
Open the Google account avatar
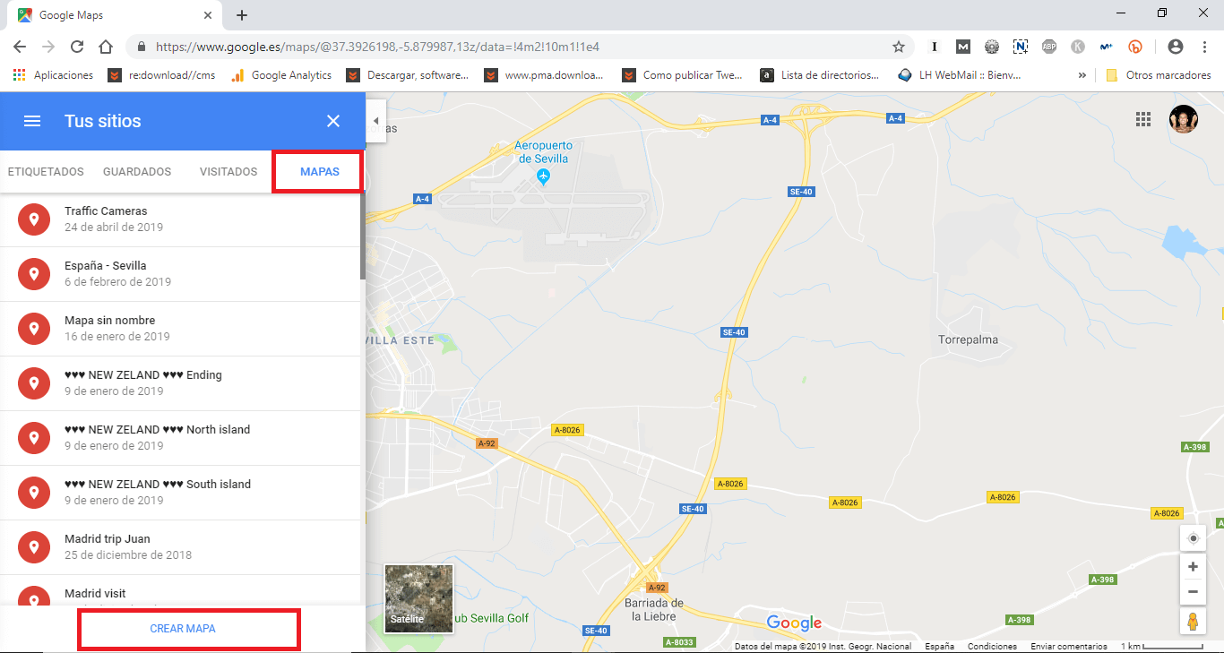[1184, 120]
